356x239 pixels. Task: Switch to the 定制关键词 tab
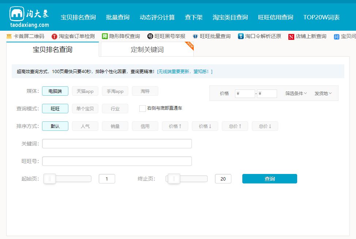147,49
